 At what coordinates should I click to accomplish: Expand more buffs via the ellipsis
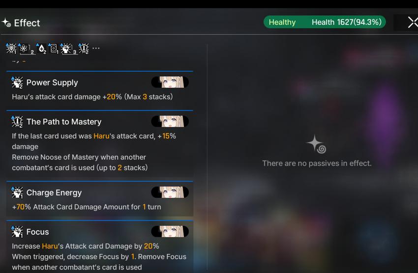click(96, 48)
